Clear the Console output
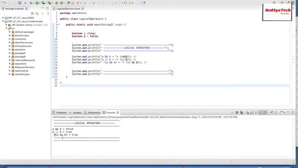Image resolution: width=298 pixels, height=168 pixels. coord(247,112)
